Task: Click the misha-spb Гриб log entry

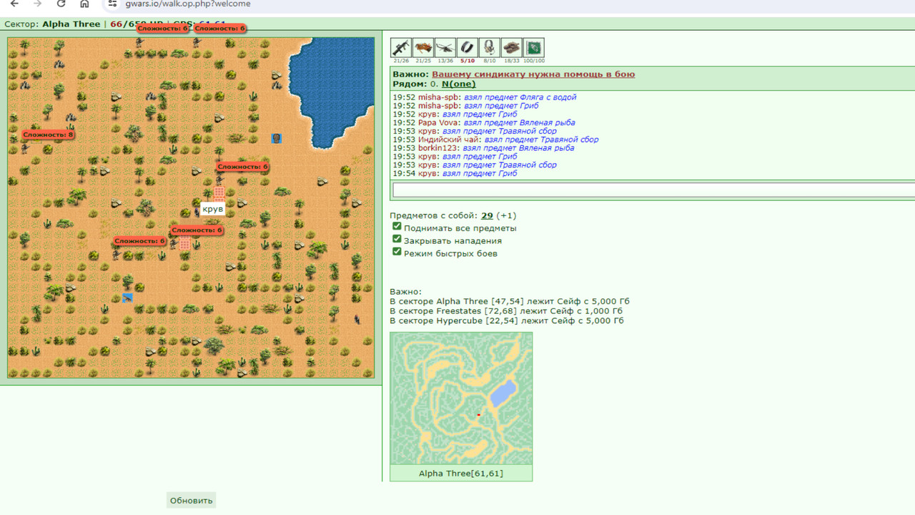Action: tap(465, 106)
